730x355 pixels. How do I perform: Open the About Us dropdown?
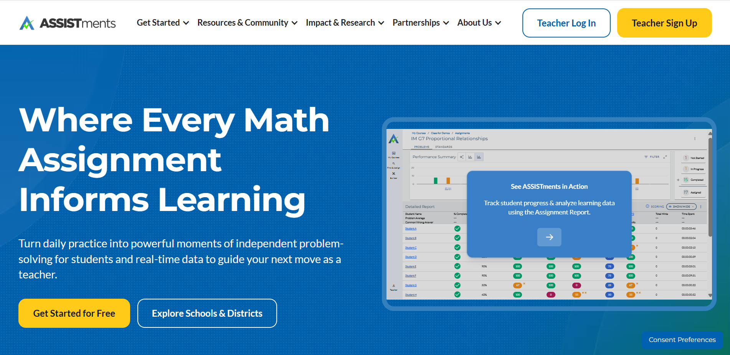479,23
